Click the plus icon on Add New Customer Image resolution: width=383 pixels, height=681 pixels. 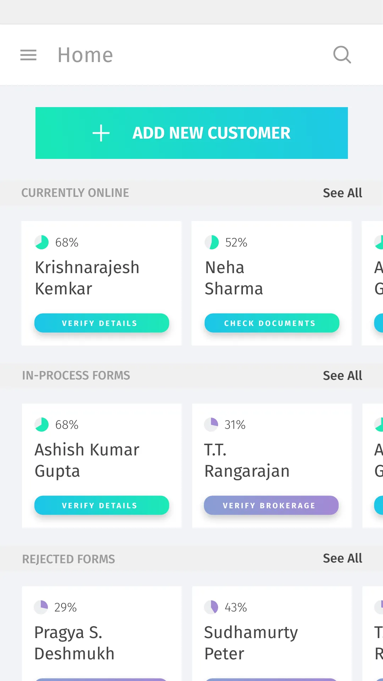[101, 133]
